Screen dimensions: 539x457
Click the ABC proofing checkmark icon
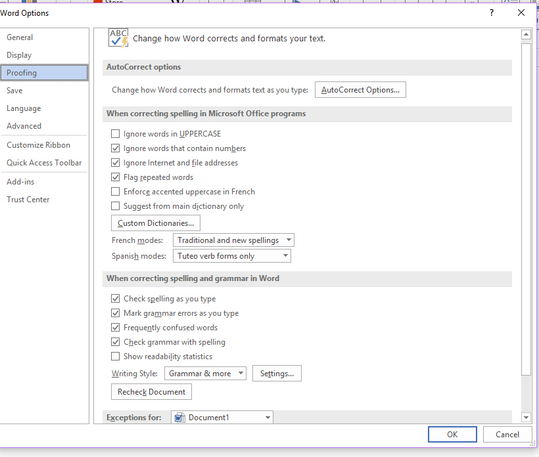click(x=118, y=38)
